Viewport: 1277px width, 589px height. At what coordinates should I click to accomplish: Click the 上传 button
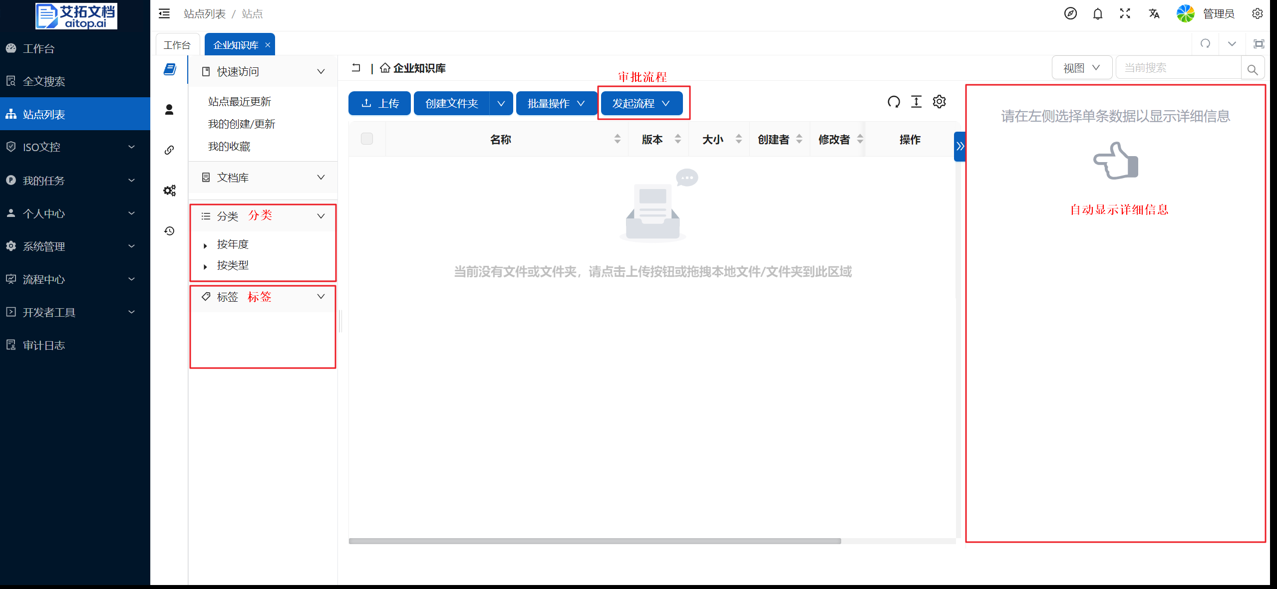pos(379,104)
